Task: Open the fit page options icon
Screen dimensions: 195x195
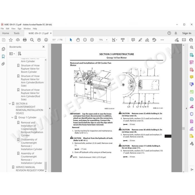Action: coord(114,40)
